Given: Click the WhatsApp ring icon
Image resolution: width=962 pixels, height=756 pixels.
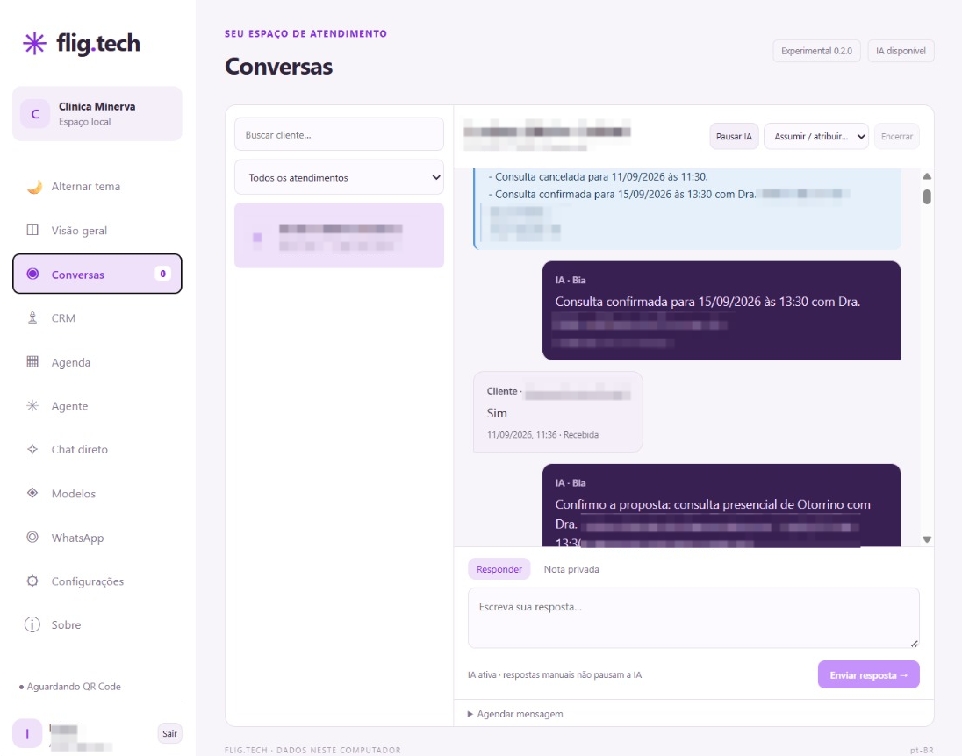Looking at the screenshot, I should 32,537.
